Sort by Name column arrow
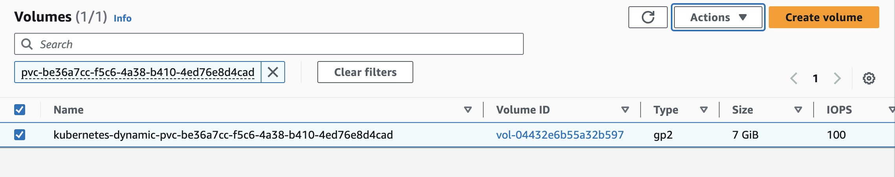Image resolution: width=895 pixels, height=177 pixels. pyautogui.click(x=468, y=110)
